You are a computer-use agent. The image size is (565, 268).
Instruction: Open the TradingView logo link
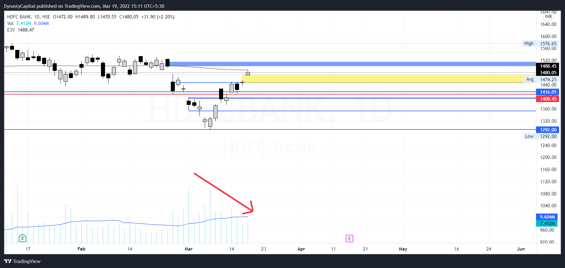tap(22, 261)
